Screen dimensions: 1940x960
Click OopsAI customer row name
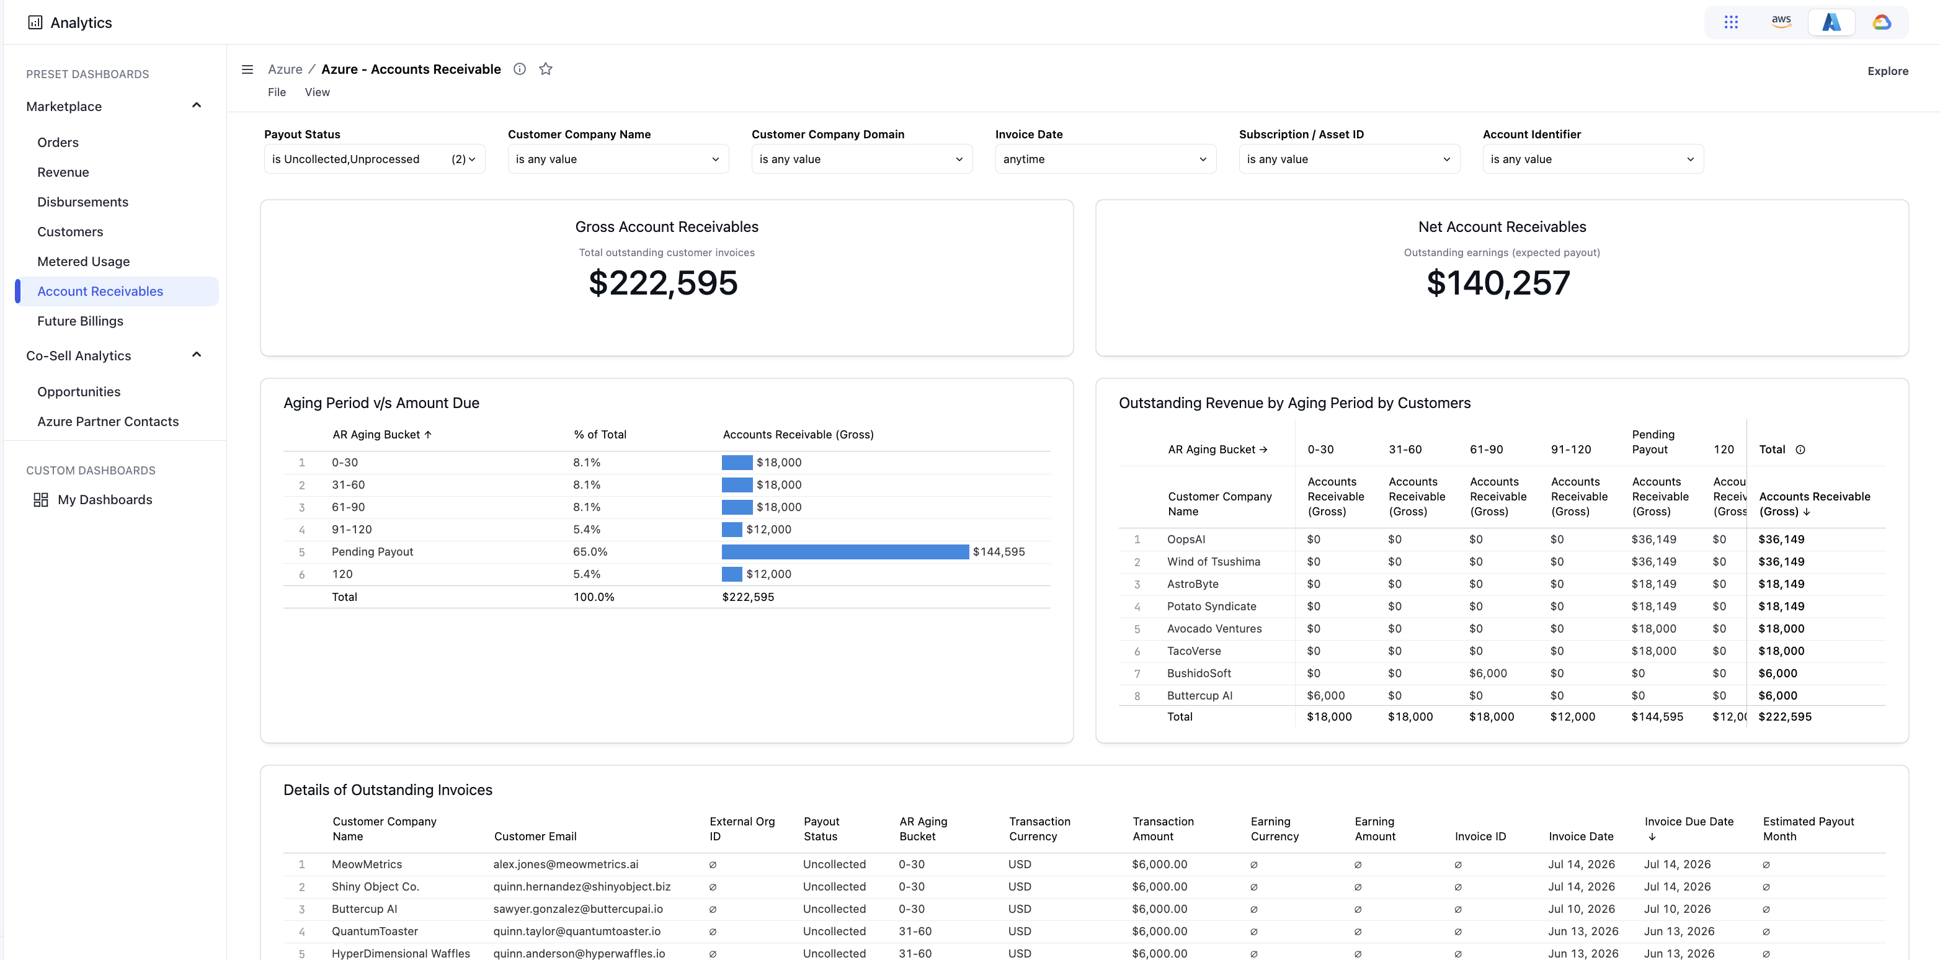click(x=1186, y=539)
